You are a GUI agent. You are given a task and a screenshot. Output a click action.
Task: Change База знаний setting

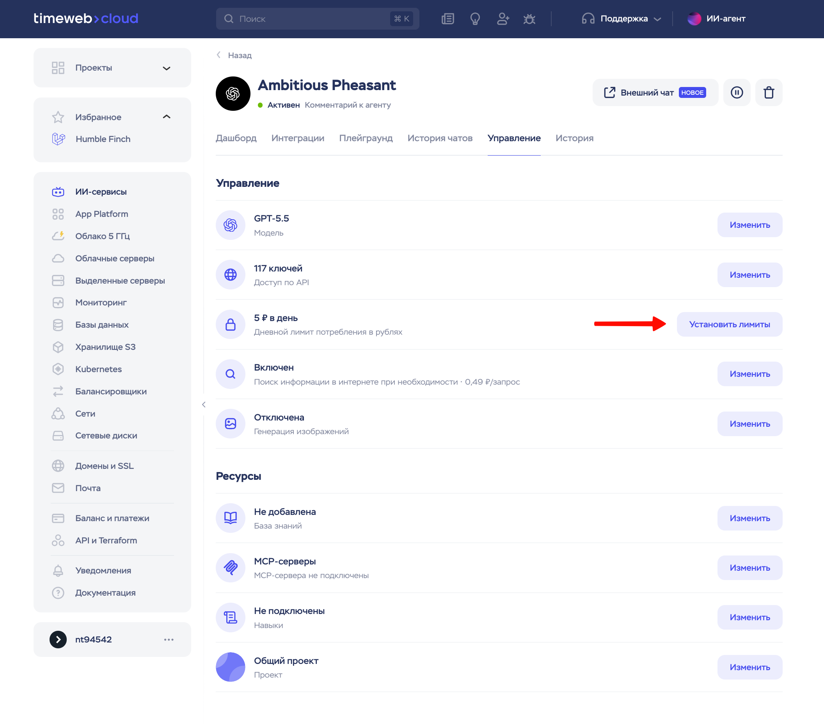(749, 518)
